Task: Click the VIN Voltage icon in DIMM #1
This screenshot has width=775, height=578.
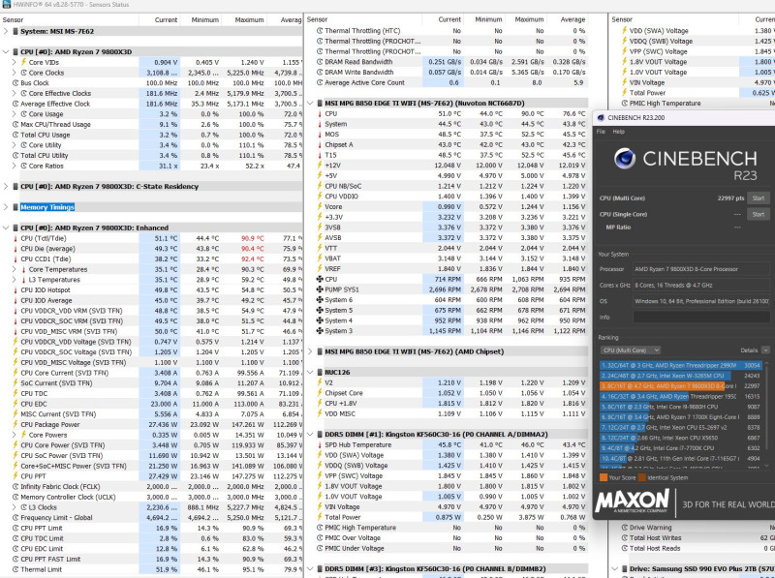Action: click(320, 507)
